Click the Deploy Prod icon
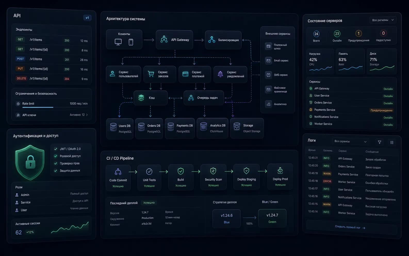The height and width of the screenshot is (256, 409). click(280, 170)
